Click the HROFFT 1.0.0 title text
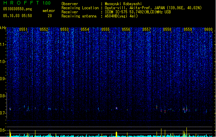 (x=27, y=3)
